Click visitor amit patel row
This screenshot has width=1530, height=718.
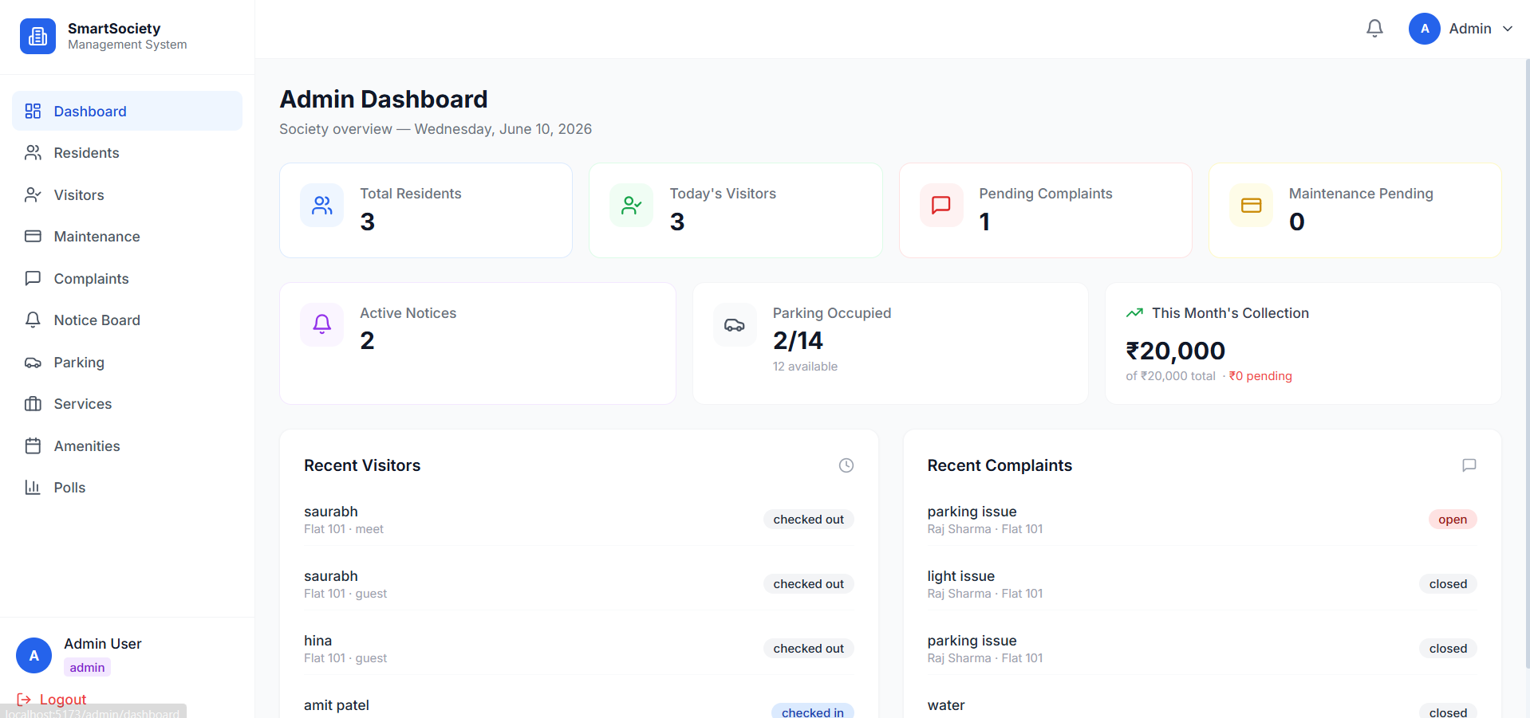click(x=578, y=707)
